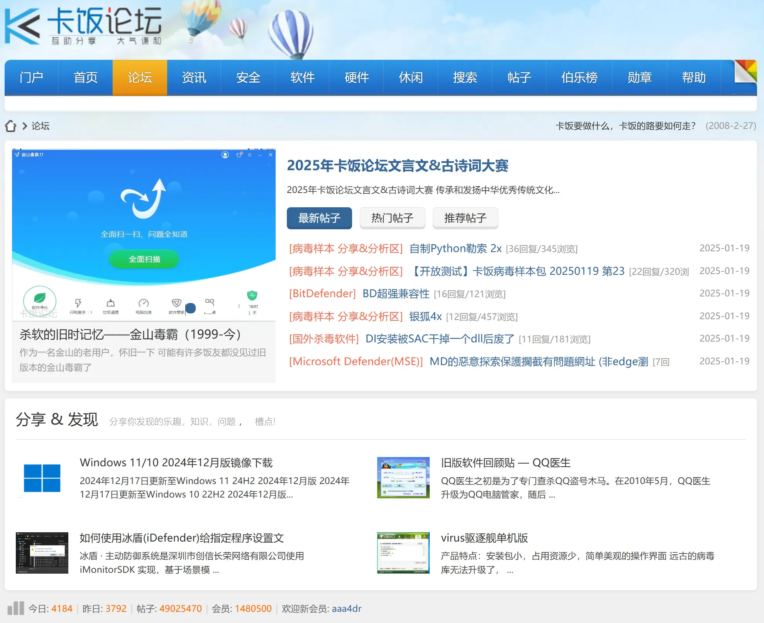
Task: Click the statistics bar chart icon
Action: [16, 608]
